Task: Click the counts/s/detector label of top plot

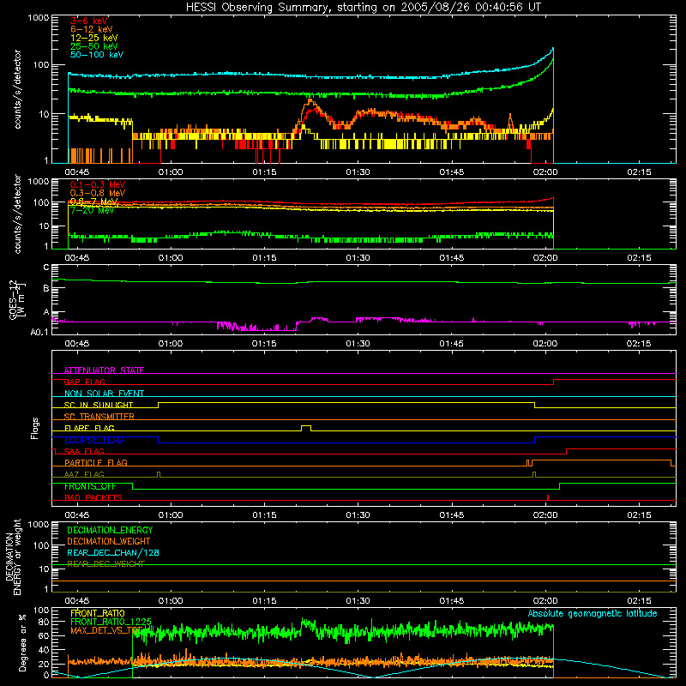Action: pyautogui.click(x=17, y=89)
